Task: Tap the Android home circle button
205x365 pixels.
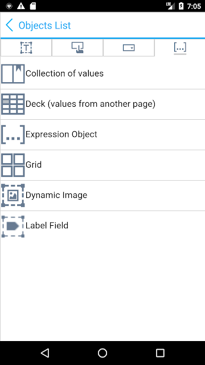Action: tap(102, 353)
